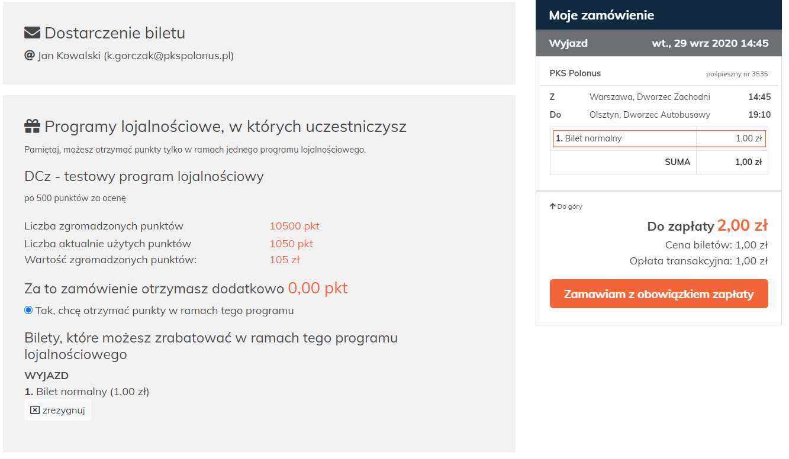This screenshot has height=459, width=789.
Task: Click 'Warszawa, Dworzec Zachodni' station
Action: pyautogui.click(x=650, y=97)
